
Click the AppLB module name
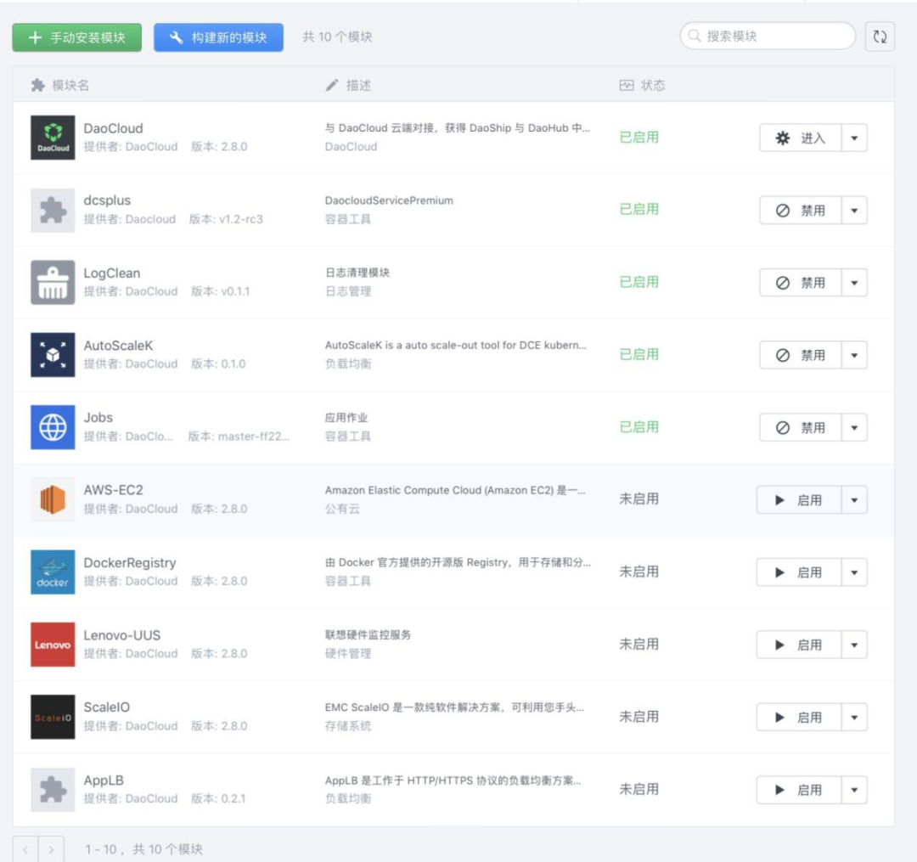[104, 780]
